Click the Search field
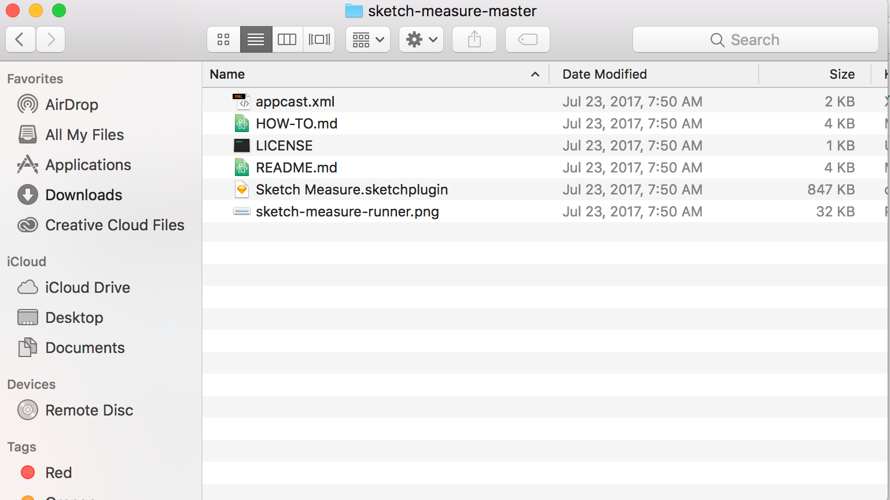 pos(756,39)
